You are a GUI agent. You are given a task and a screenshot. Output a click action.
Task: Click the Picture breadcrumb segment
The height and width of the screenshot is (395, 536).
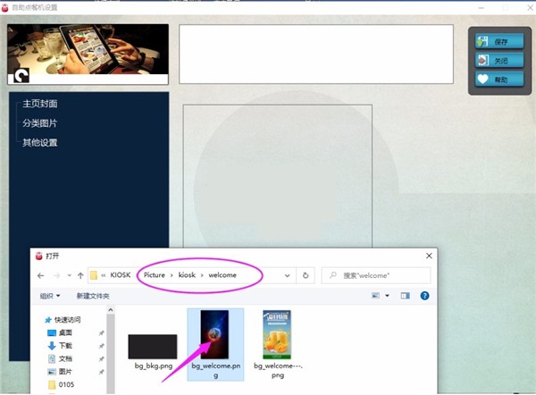pos(155,275)
